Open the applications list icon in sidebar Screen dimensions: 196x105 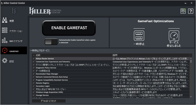coord(5,30)
